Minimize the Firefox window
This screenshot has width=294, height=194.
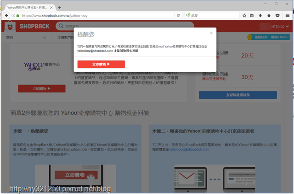265,4
